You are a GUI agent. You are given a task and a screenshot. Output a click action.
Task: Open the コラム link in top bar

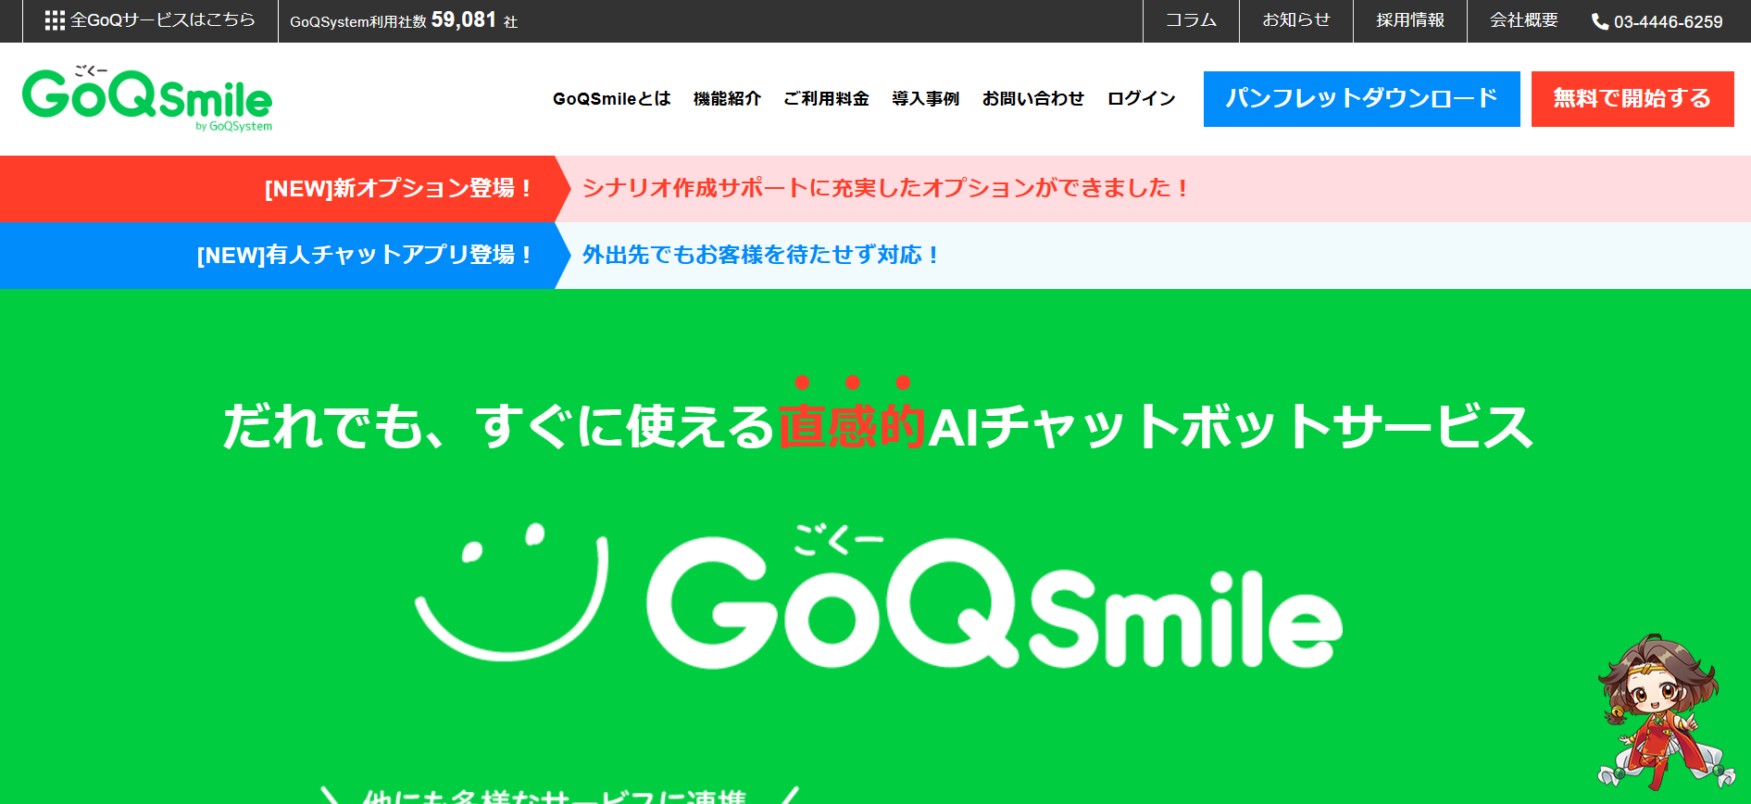1191,20
